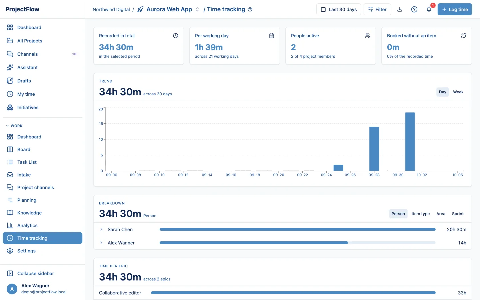Screen dimensions: 480x300
Task: Break down time by Sprint
Action: click(x=458, y=214)
